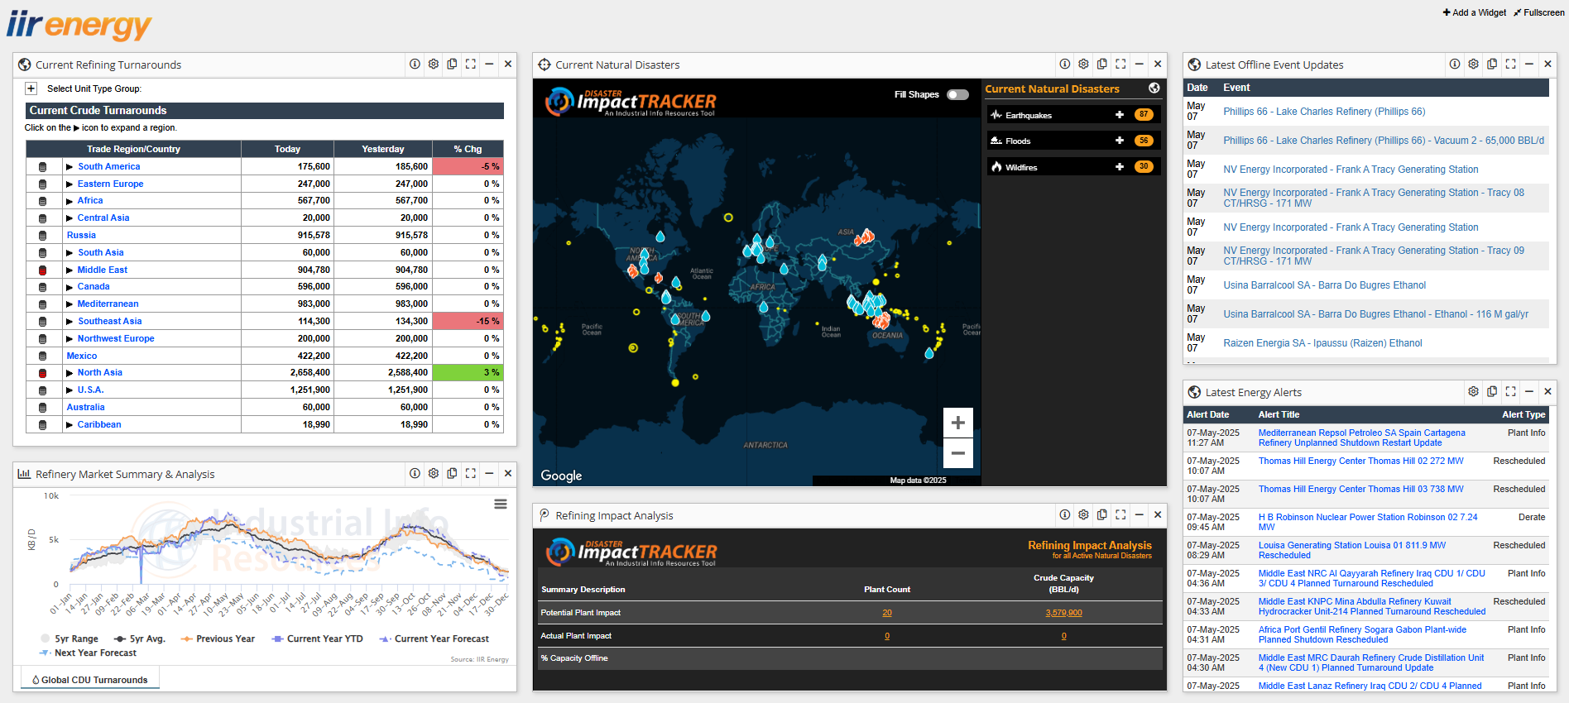Click the iir energy logo
This screenshot has height=703, width=1569.
click(x=79, y=26)
